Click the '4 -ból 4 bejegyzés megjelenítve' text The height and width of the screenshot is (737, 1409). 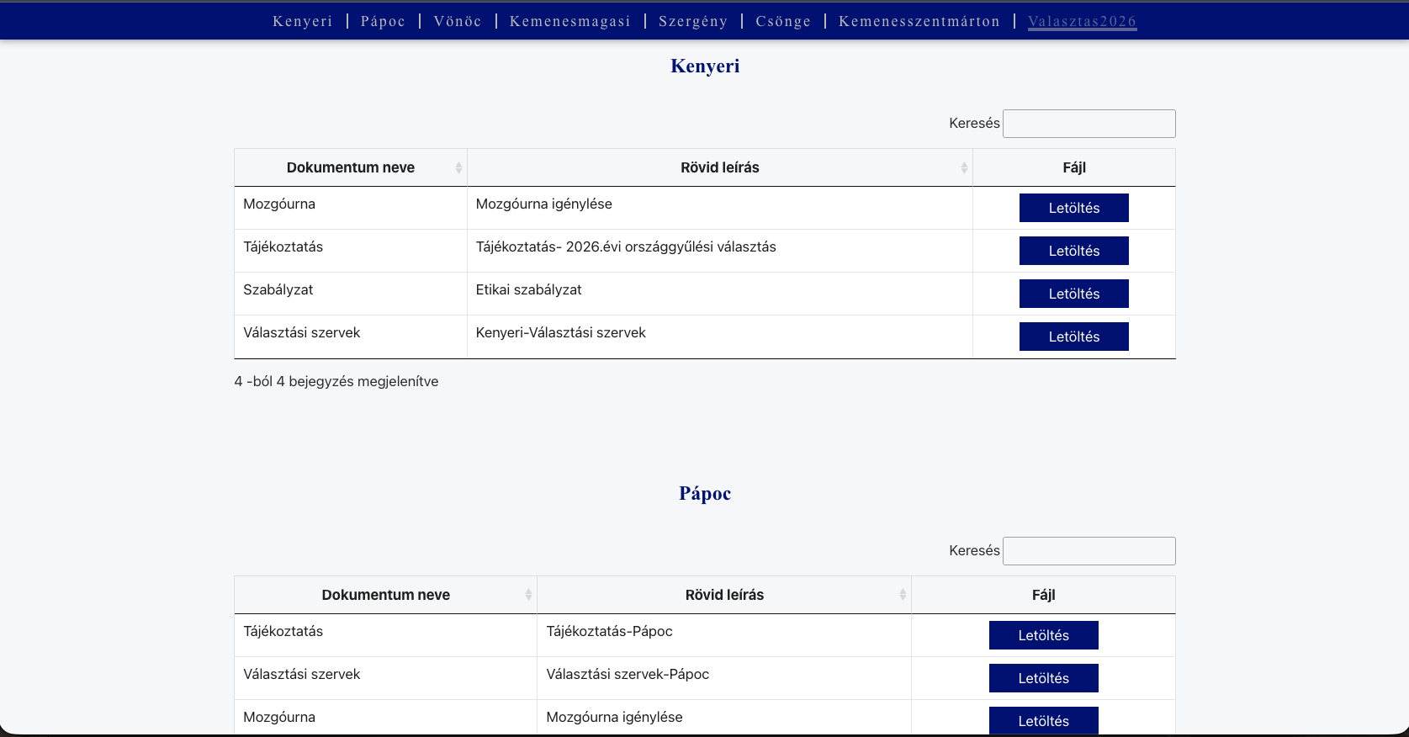[336, 381]
